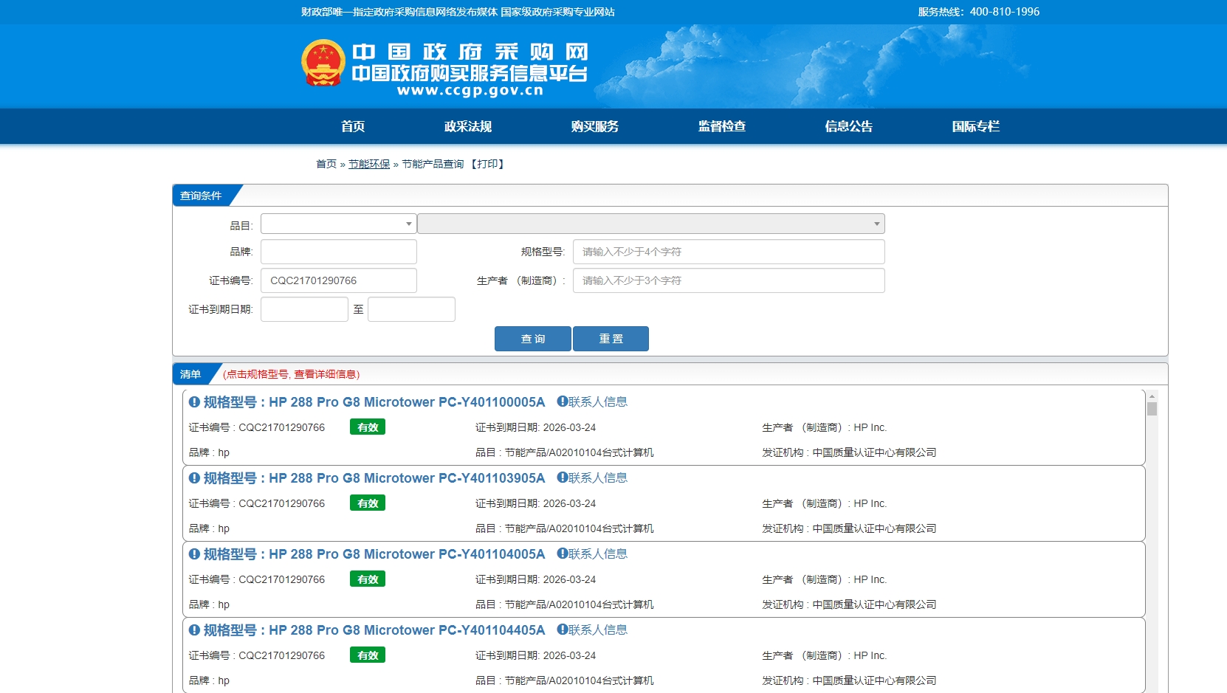This screenshot has height=693, width=1227.
Task: Click the certificate expiry start date field
Action: coord(304,309)
